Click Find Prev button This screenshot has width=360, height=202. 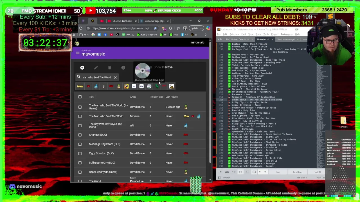coord(298,172)
